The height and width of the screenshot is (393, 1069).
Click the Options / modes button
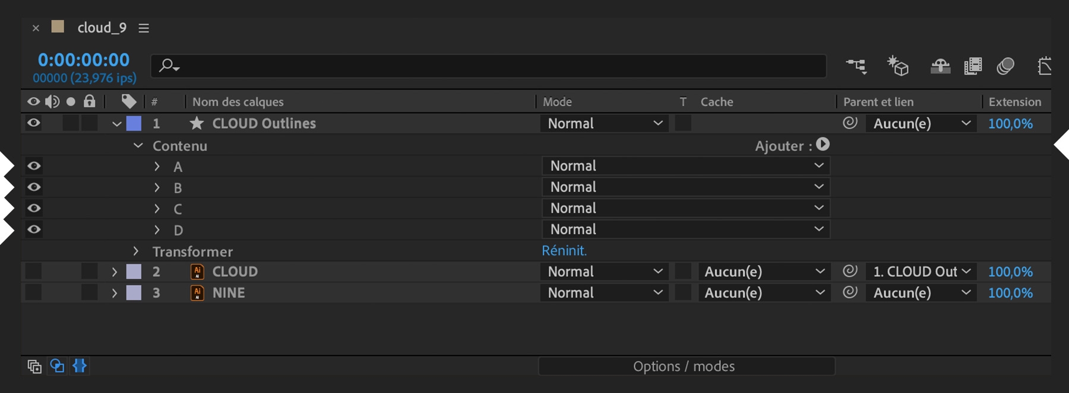[686, 366]
